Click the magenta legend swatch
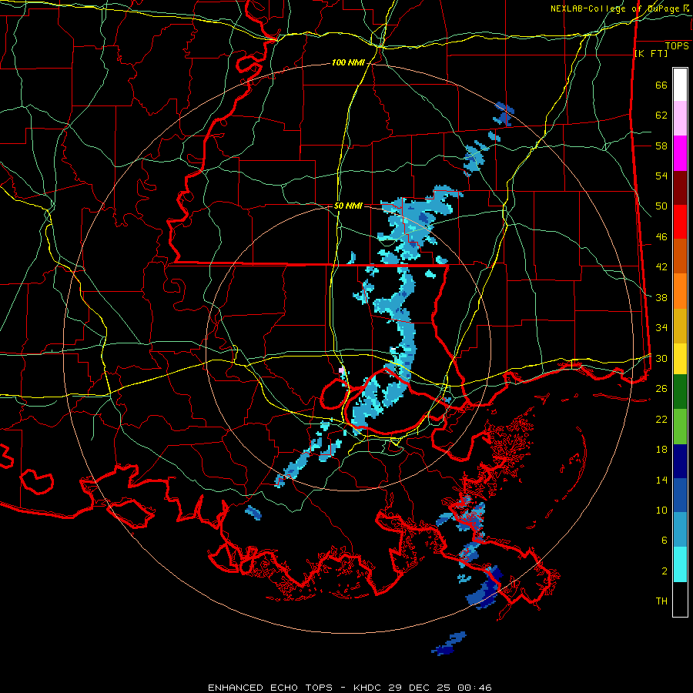This screenshot has width=693, height=693. pos(680,153)
